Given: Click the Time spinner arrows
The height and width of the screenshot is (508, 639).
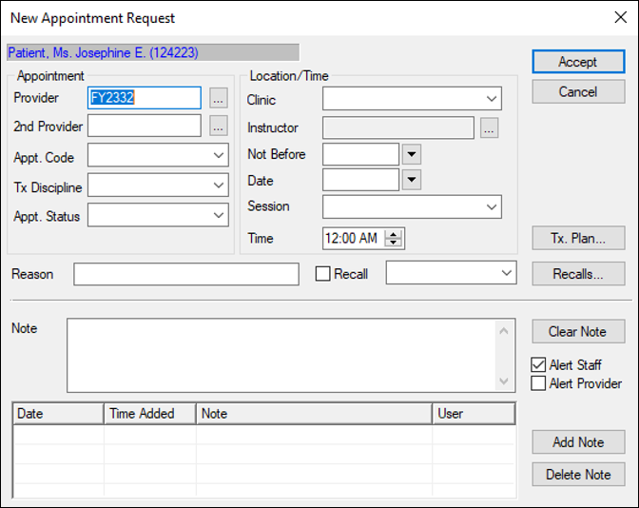Looking at the screenshot, I should pyautogui.click(x=394, y=238).
